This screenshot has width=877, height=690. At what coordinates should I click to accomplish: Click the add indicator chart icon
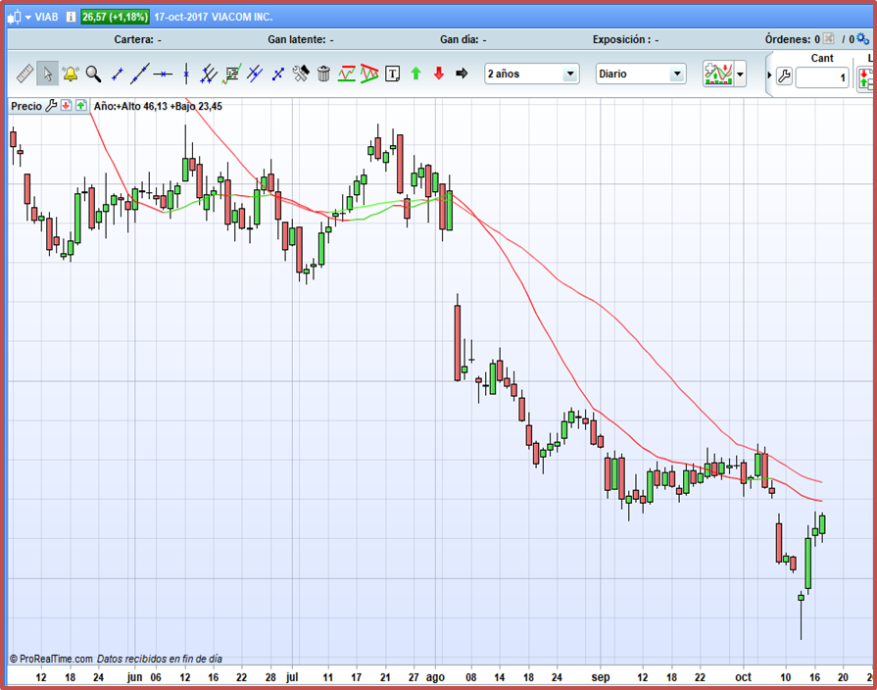point(718,74)
